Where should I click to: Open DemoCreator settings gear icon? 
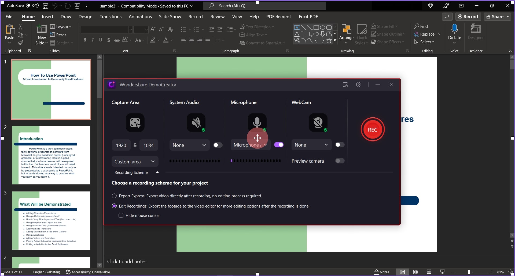coord(359,85)
